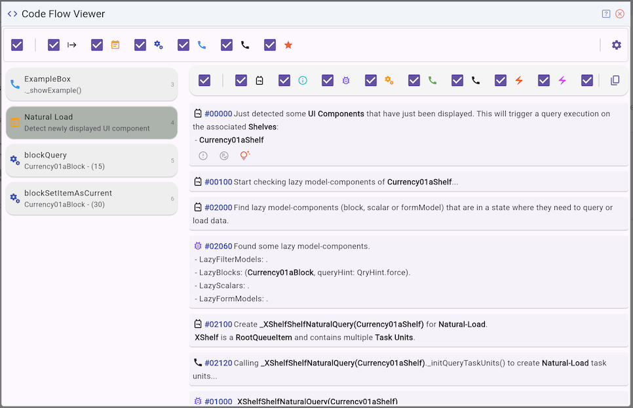This screenshot has width=633, height=408.
Task: Select the ExampleBox flow in the left list
Action: (92, 85)
